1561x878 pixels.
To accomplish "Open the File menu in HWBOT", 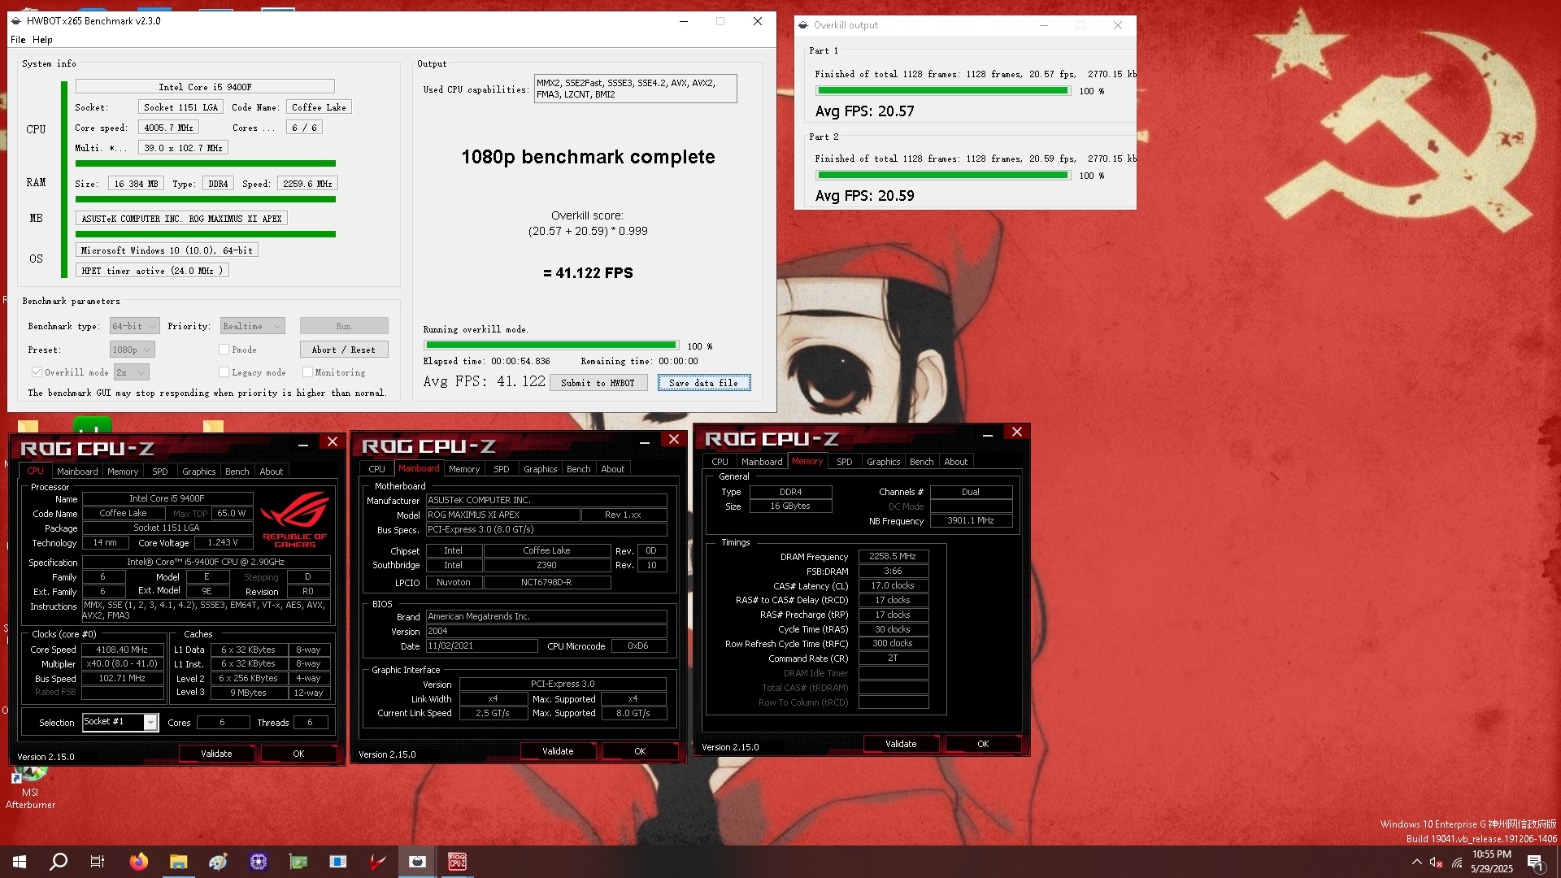I will tap(18, 40).
